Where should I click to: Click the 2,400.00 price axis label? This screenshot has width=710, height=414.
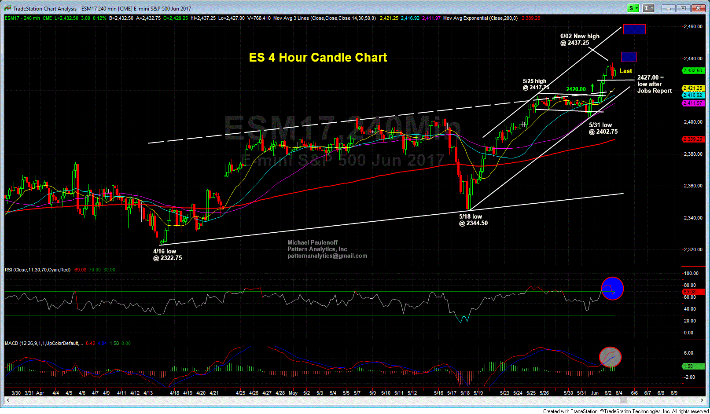[x=693, y=122]
